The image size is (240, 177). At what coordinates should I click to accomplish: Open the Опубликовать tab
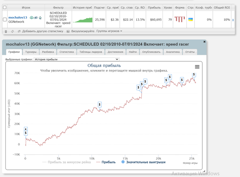pos(151,52)
